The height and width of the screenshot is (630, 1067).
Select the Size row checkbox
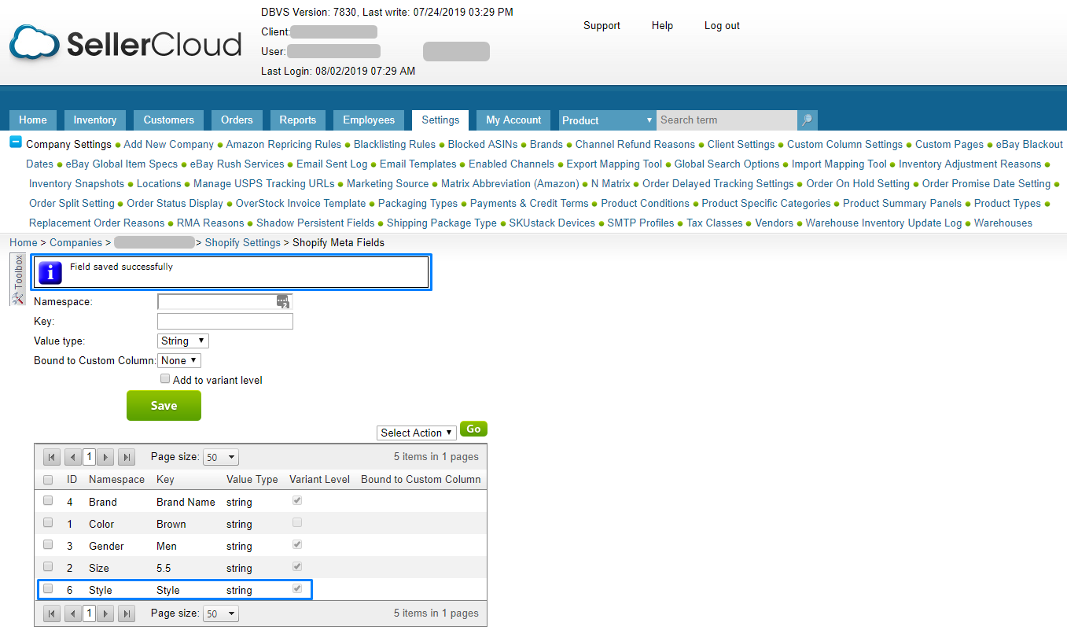(x=48, y=567)
